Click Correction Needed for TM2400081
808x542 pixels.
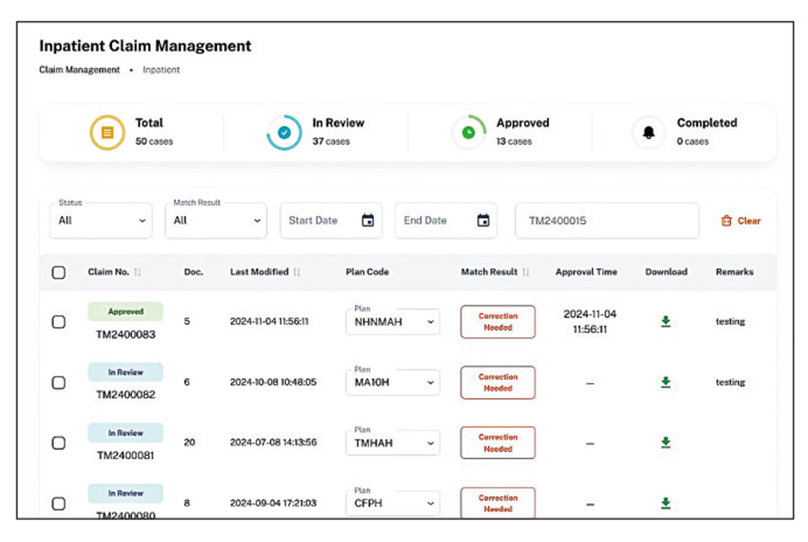coord(498,443)
